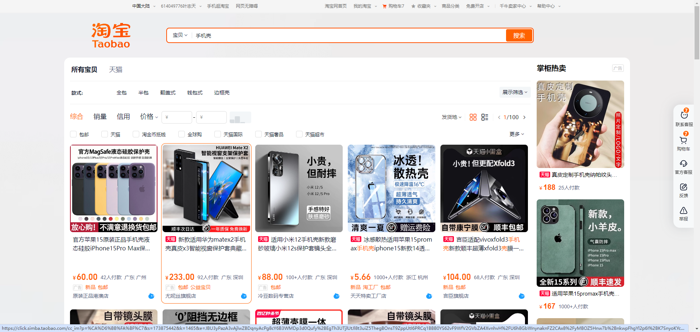This screenshot has height=332, width=700.
Task: Expand 我的淘宝 dropdown
Action: pos(365,6)
